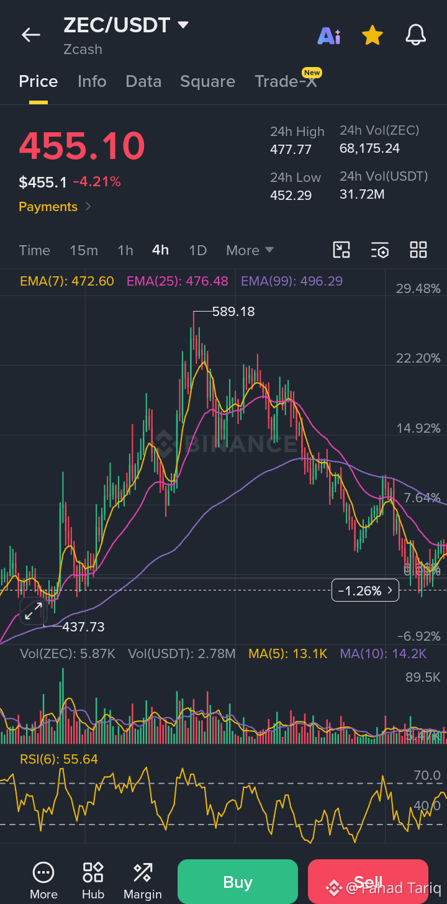Switch to the Price tab
Screen dimensions: 447x904
pos(38,81)
